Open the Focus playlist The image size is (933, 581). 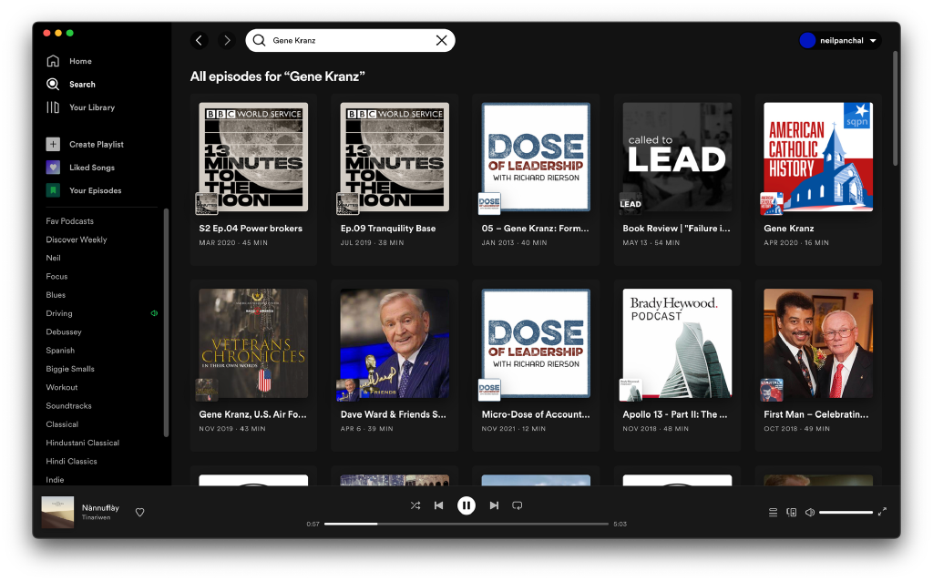point(56,277)
